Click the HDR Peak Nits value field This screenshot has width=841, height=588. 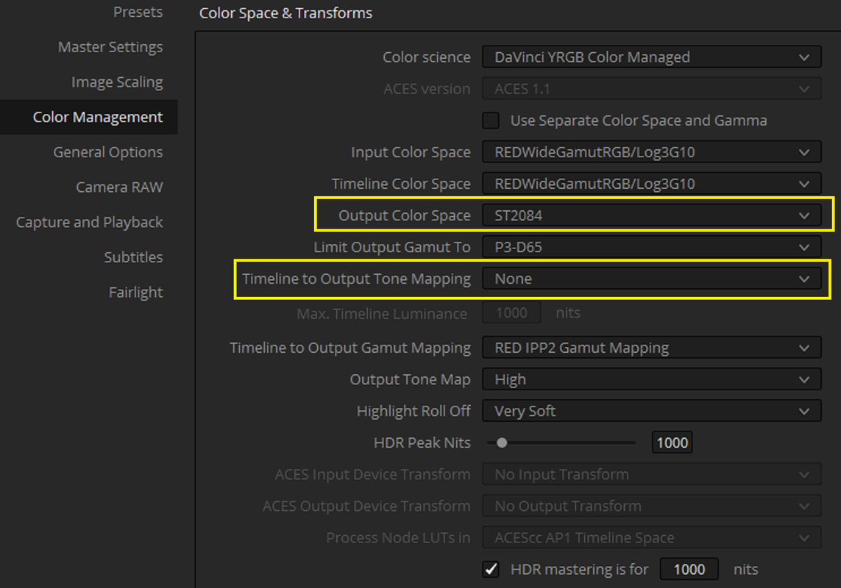pos(672,442)
